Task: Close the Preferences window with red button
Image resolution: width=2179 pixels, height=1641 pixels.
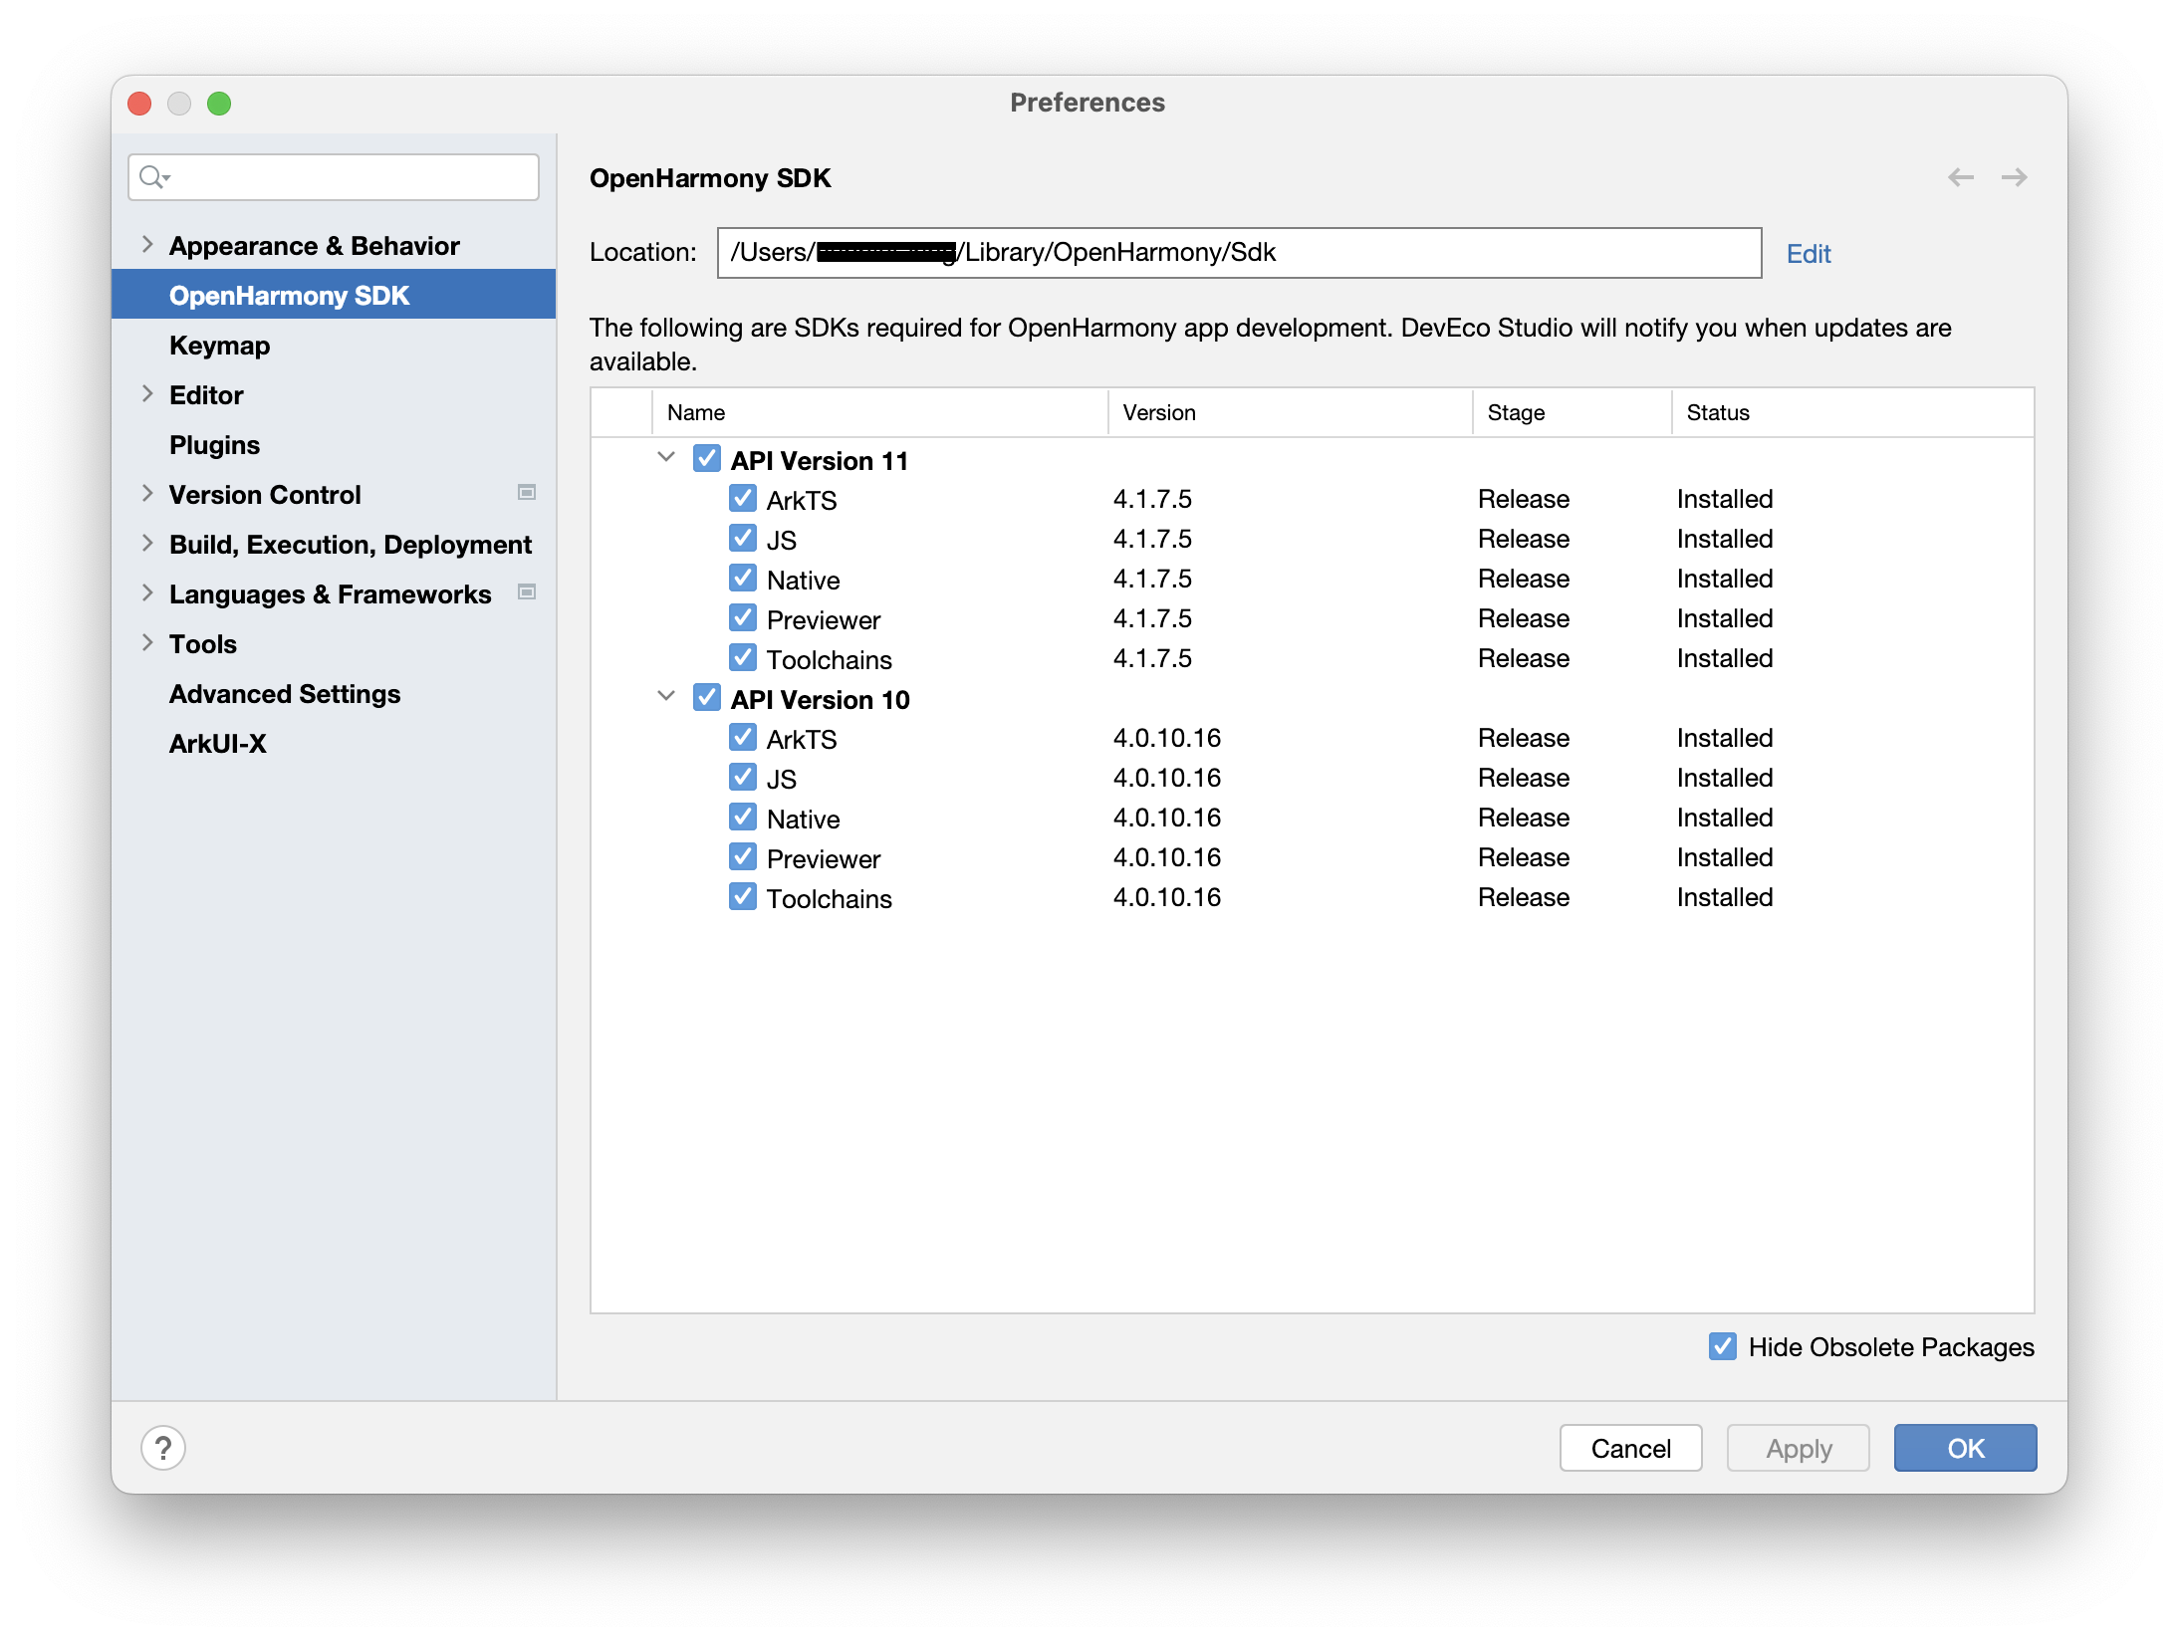Action: click(140, 104)
